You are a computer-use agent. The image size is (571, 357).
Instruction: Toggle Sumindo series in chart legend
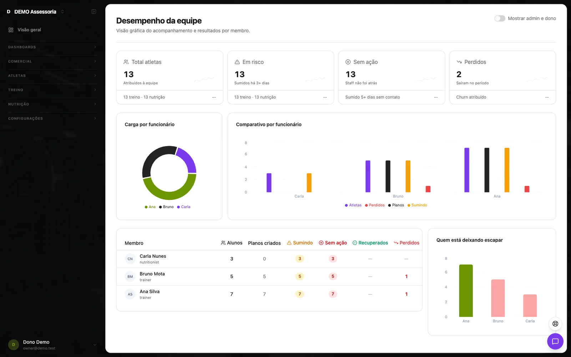pos(417,205)
